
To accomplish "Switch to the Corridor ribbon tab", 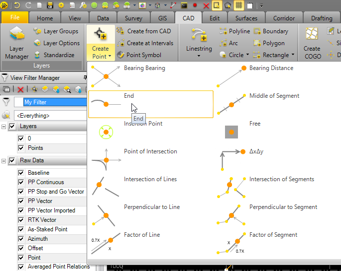I will coord(284,18).
